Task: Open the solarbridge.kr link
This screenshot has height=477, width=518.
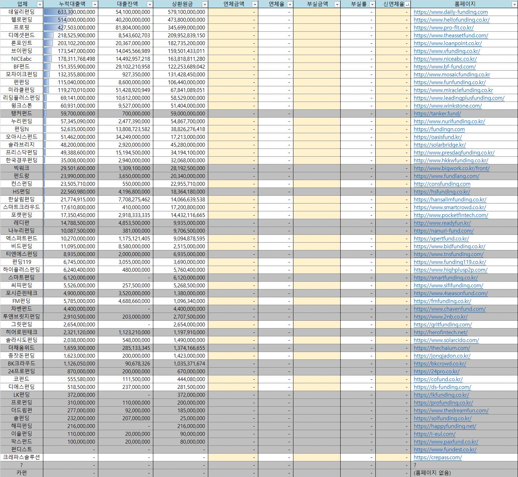Action: pos(440,145)
